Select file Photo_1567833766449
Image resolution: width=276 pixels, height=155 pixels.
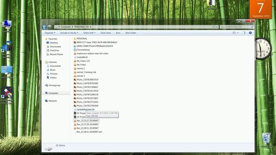tap(87, 106)
